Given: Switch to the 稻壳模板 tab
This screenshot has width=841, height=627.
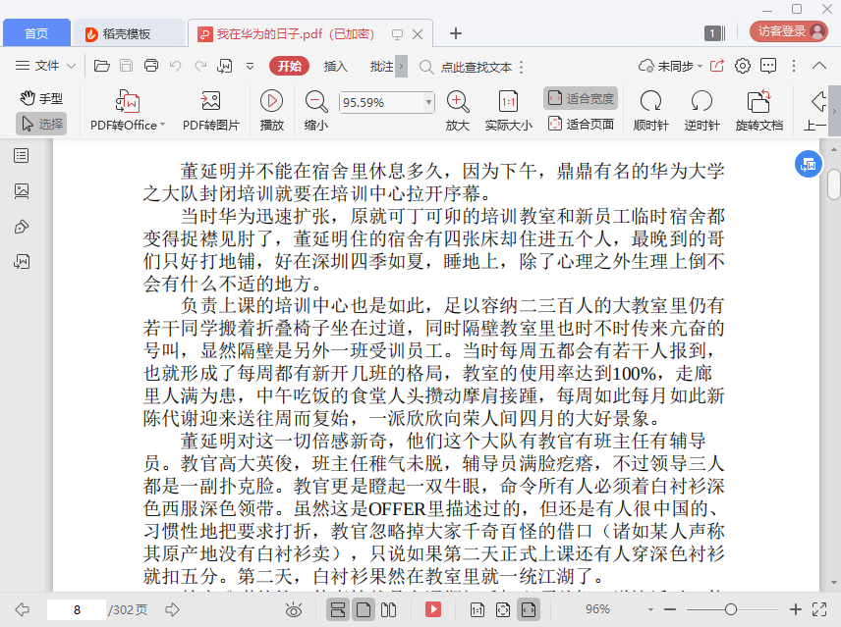Looking at the screenshot, I should 127,33.
